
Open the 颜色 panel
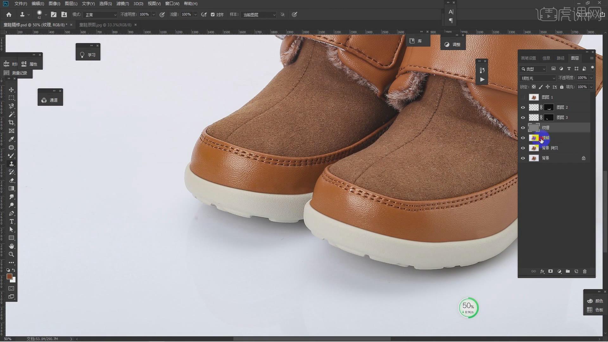(x=595, y=301)
